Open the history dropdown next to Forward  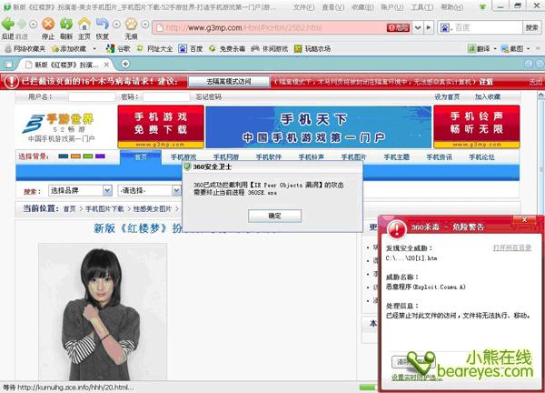(x=34, y=25)
